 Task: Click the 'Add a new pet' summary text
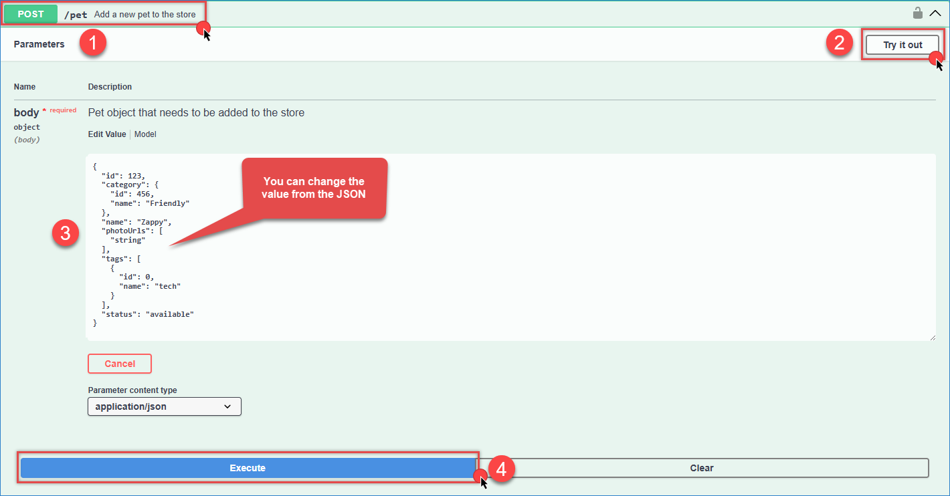click(x=145, y=15)
